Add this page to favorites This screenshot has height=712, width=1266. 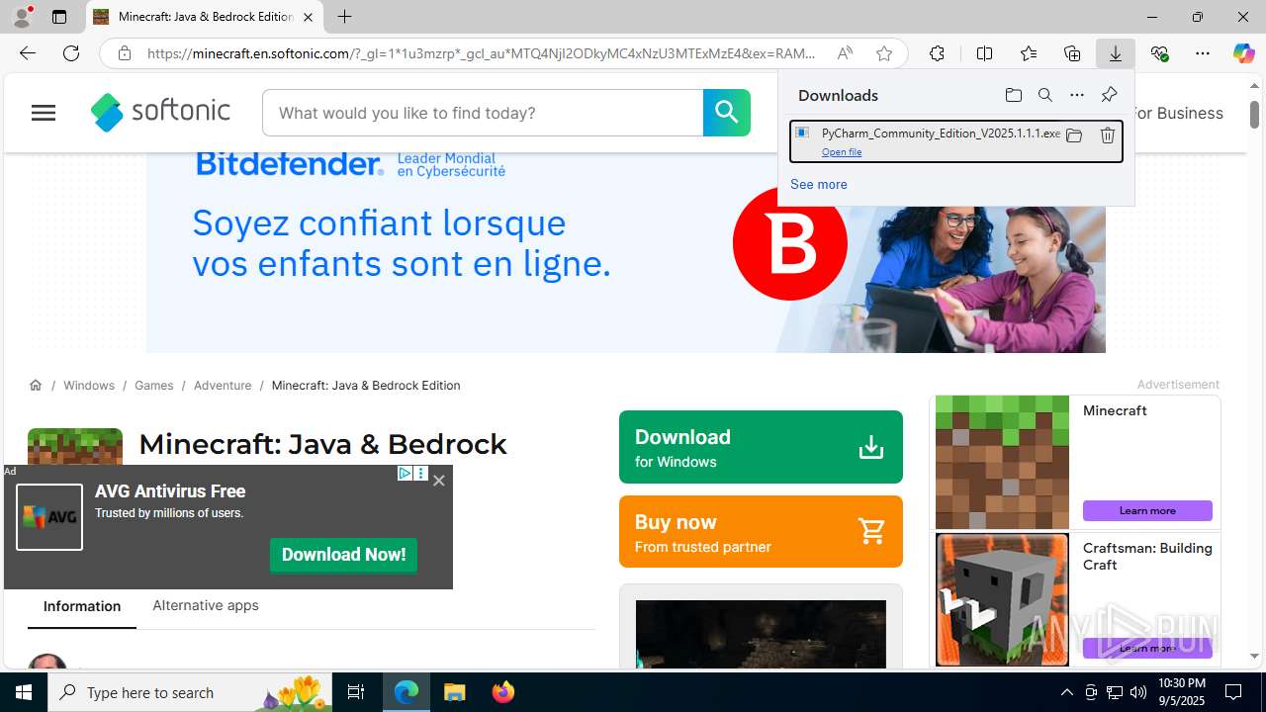click(x=884, y=53)
